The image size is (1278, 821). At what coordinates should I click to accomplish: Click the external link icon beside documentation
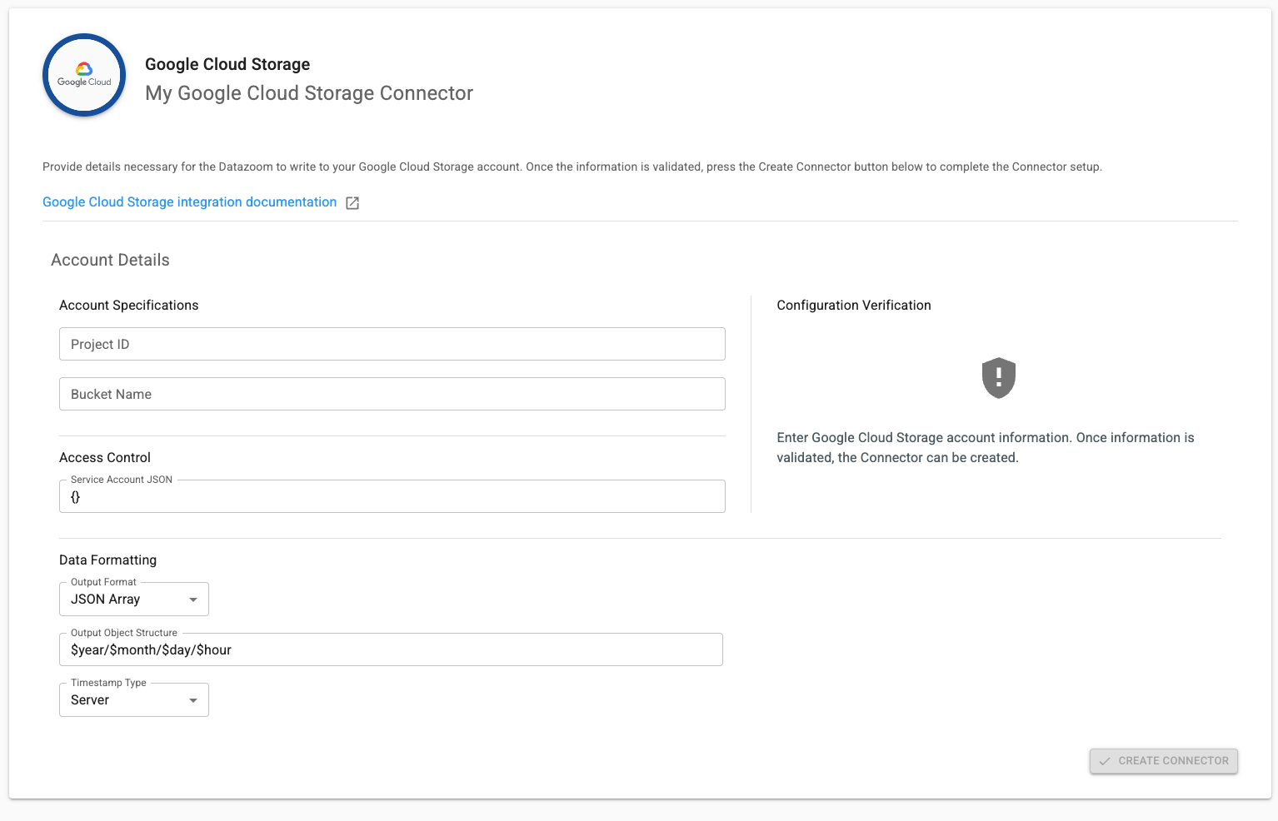352,203
